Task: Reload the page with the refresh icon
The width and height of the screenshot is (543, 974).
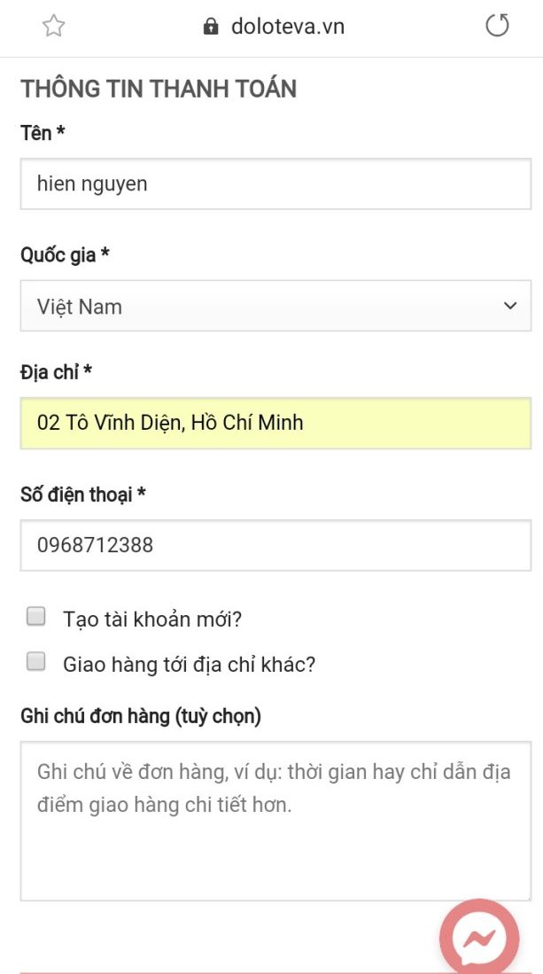Action: point(498,26)
